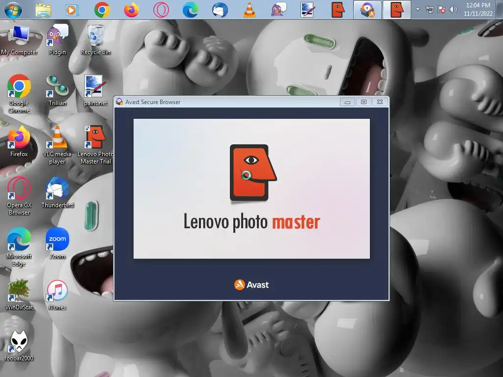Viewport: 503px width, 377px height.
Task: Select Opera GX Browser desktop shortcut
Action: (19, 196)
